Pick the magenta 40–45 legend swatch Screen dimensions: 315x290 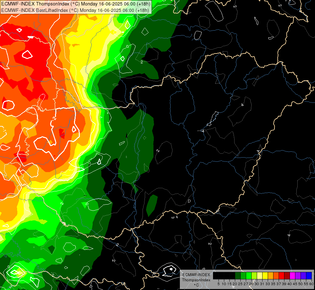click(x=292, y=275)
